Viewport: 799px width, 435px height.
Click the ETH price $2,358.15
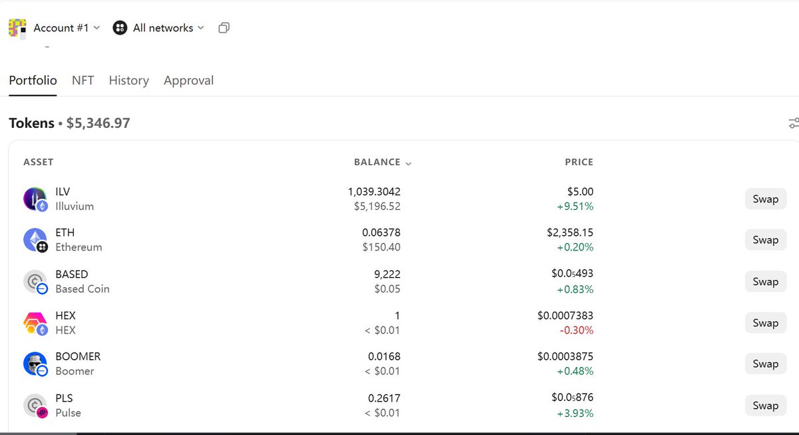pyautogui.click(x=570, y=232)
